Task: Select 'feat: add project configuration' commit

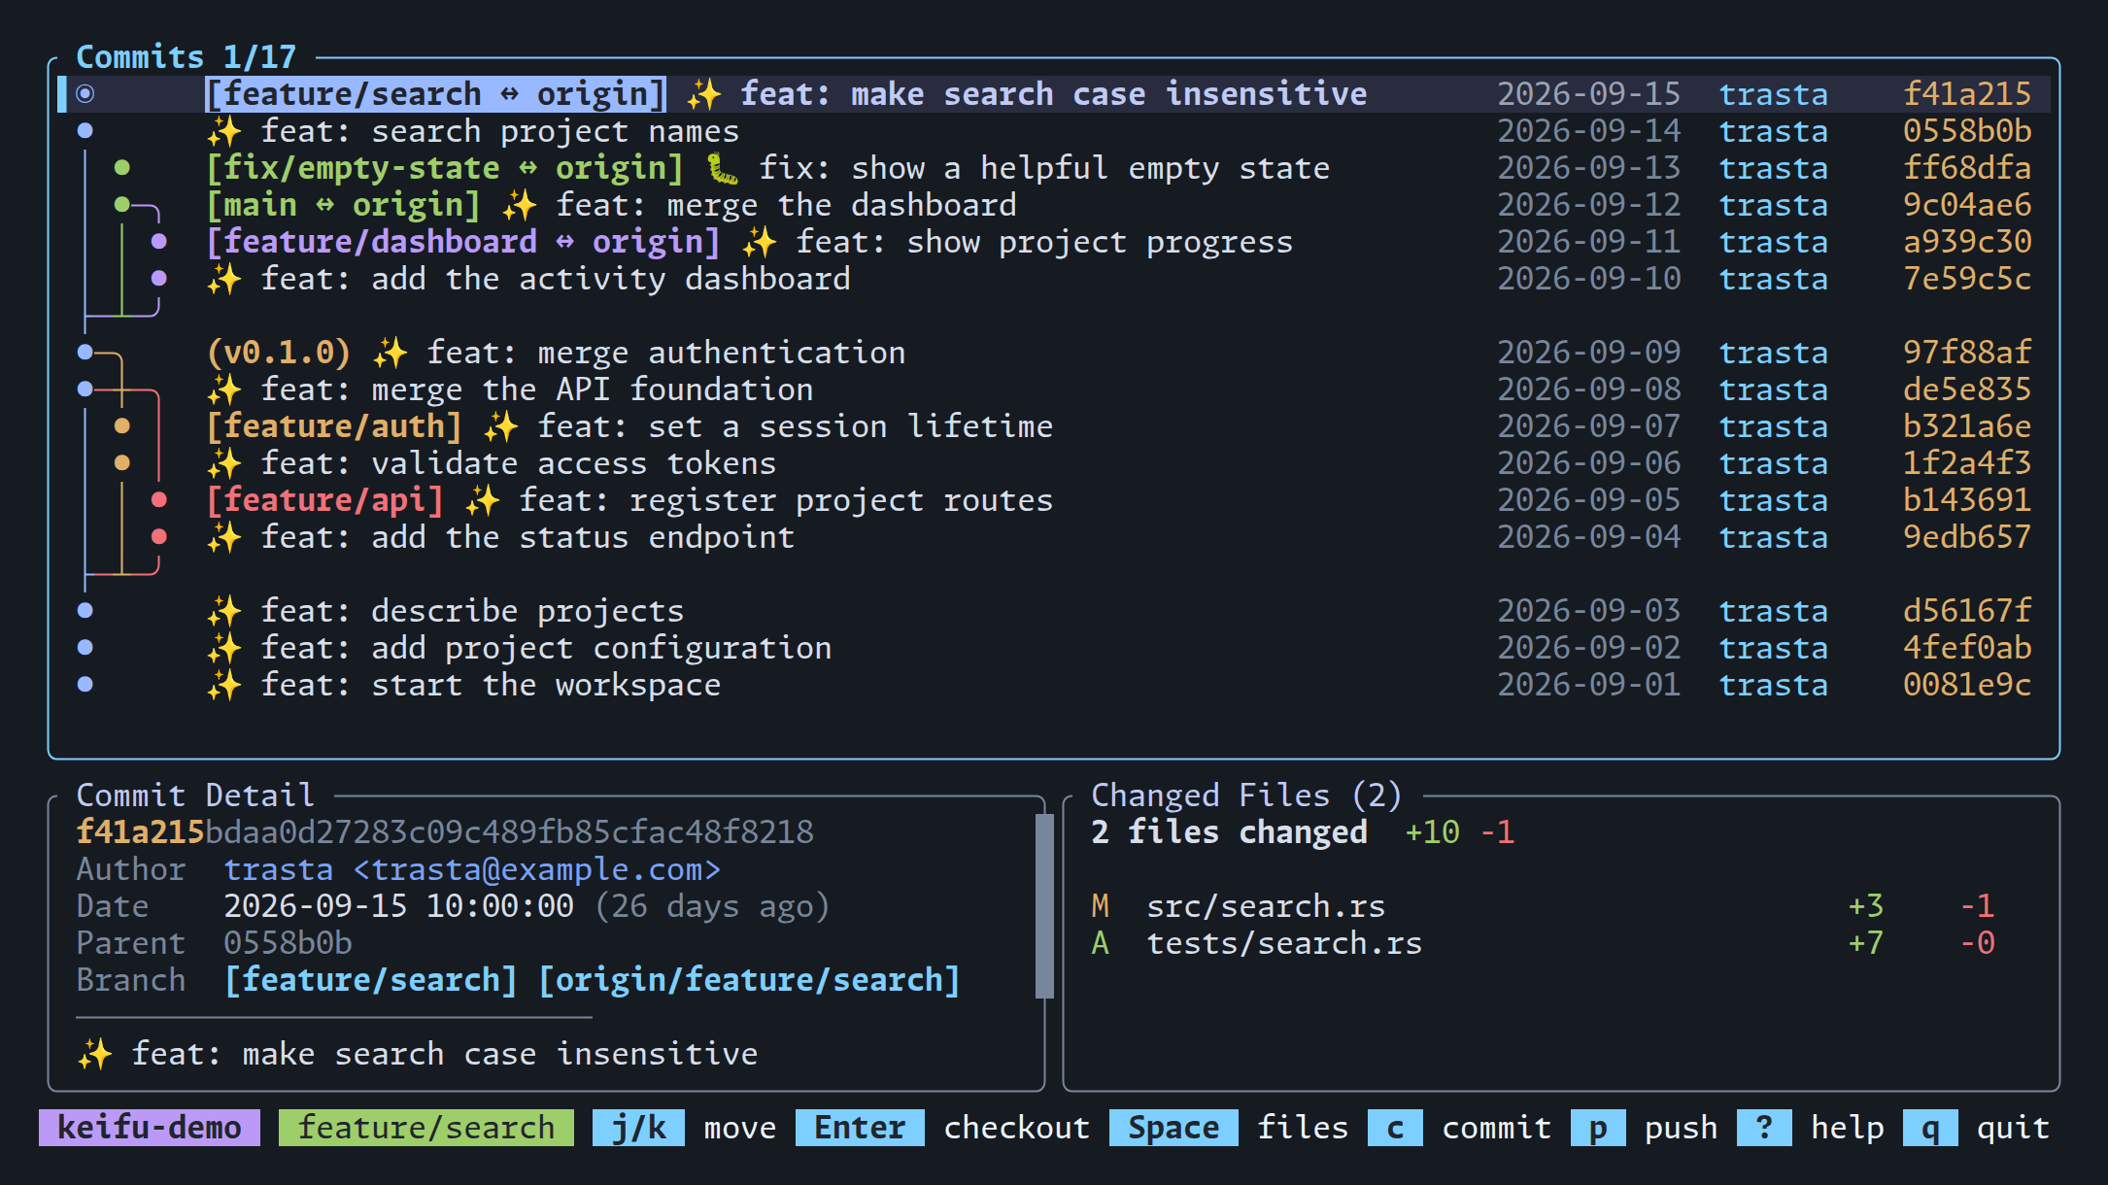Action: (x=1054, y=648)
